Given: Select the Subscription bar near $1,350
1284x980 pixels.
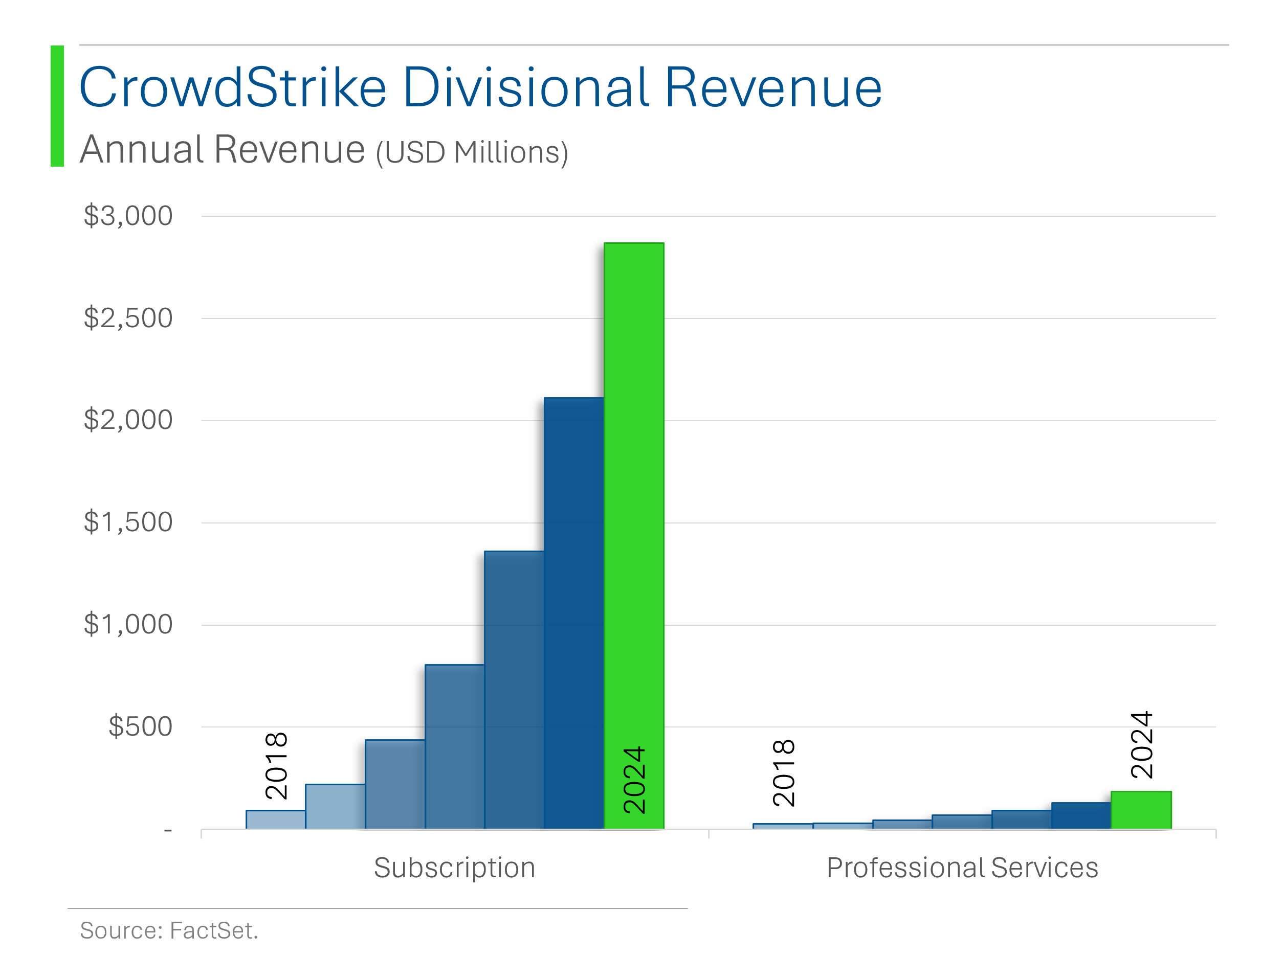Looking at the screenshot, I should tap(514, 690).
